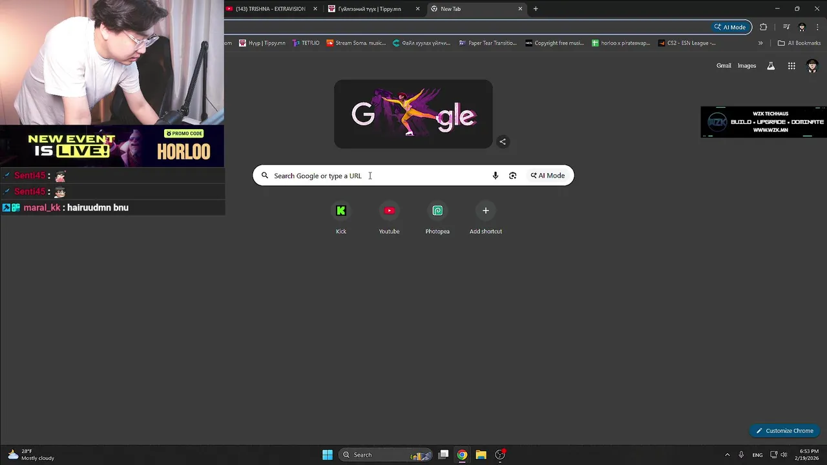This screenshot has width=827, height=465.
Task: Open the Google account avatar
Action: click(812, 66)
